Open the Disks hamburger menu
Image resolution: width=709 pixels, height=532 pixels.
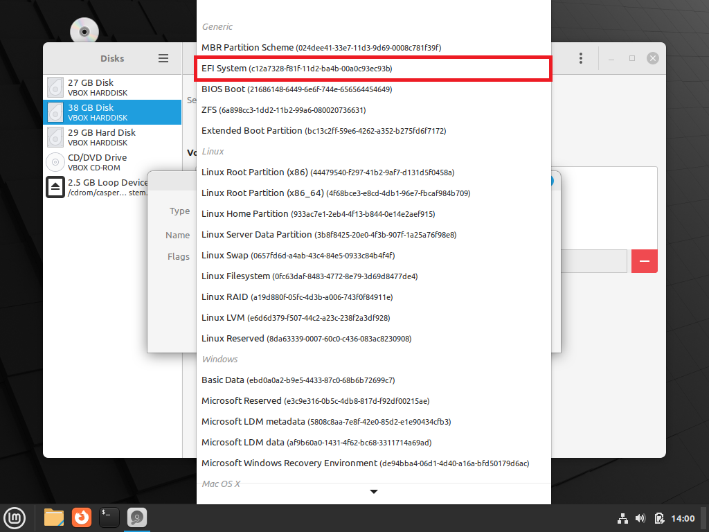163,58
